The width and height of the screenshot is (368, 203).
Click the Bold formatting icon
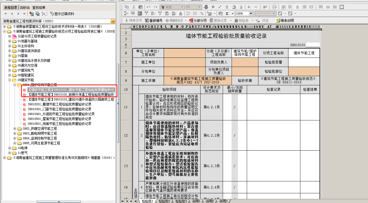point(213,7)
